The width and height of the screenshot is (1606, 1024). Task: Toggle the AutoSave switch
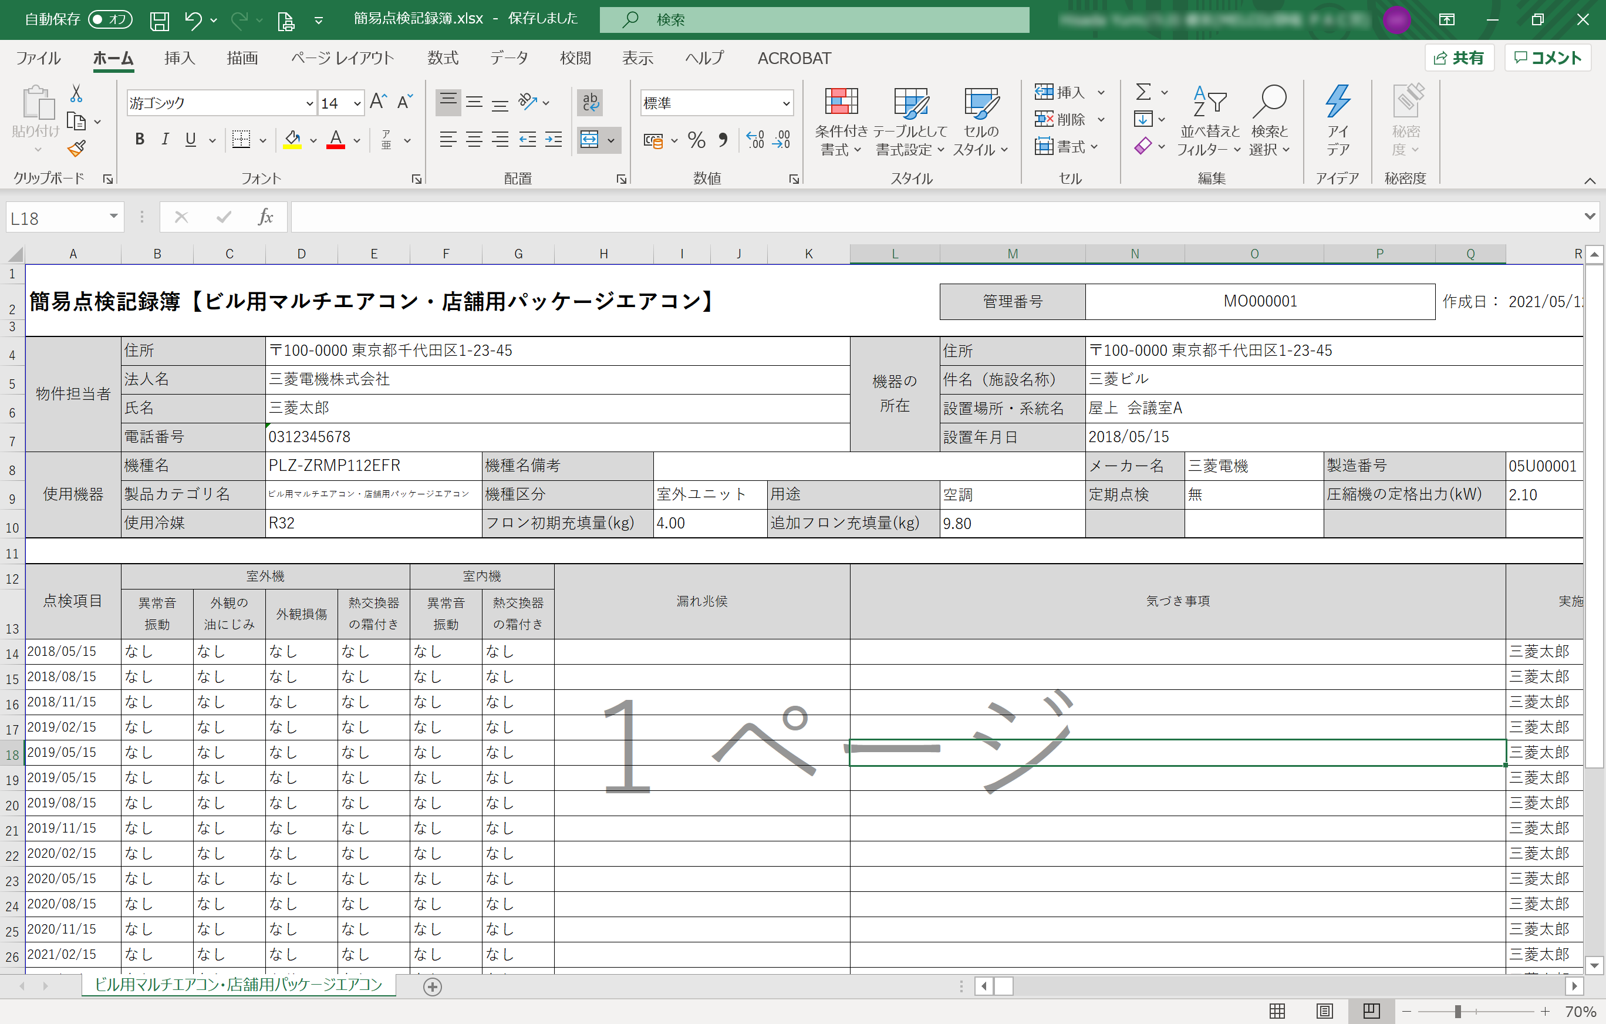coord(110,19)
